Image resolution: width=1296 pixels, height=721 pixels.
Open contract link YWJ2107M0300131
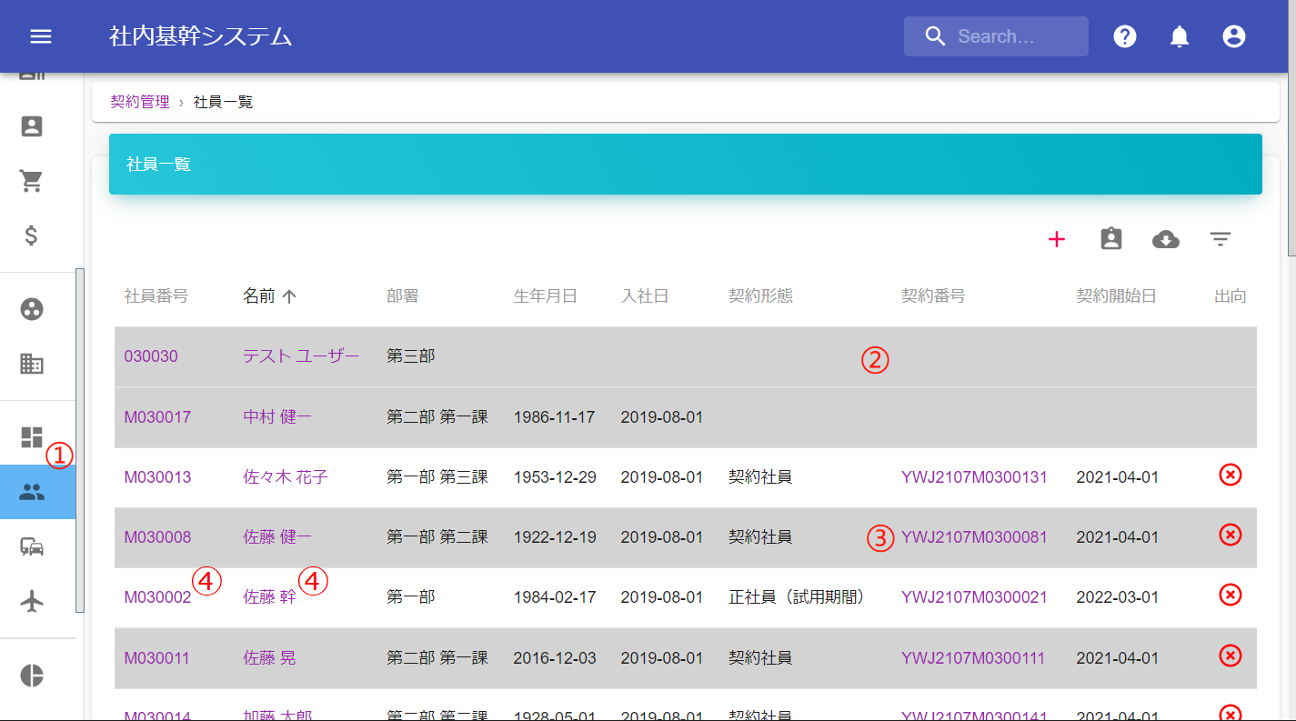[x=974, y=476]
